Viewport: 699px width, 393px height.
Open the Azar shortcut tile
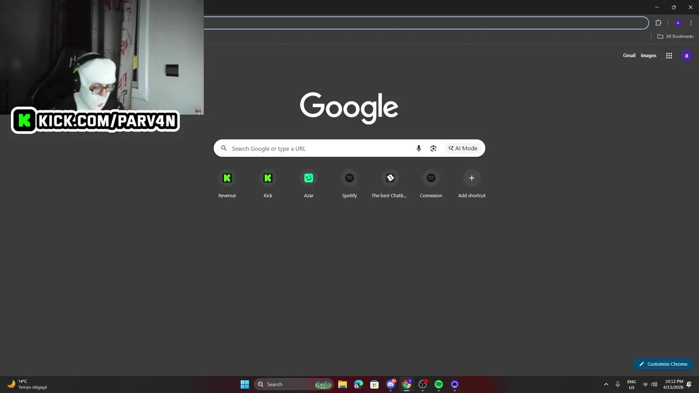[309, 183]
